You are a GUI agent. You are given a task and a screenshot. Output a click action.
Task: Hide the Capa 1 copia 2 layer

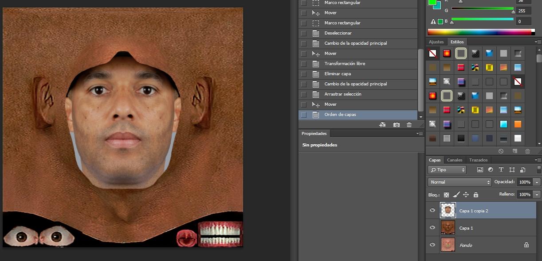click(x=432, y=211)
